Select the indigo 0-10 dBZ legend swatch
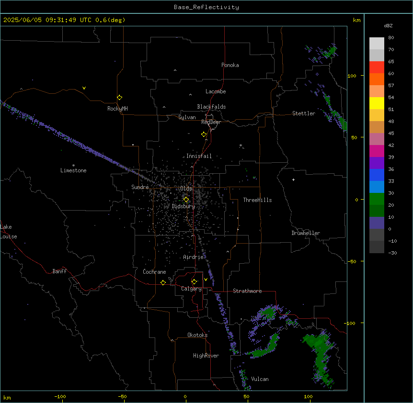This screenshot has height=403, width=413. tap(377, 223)
